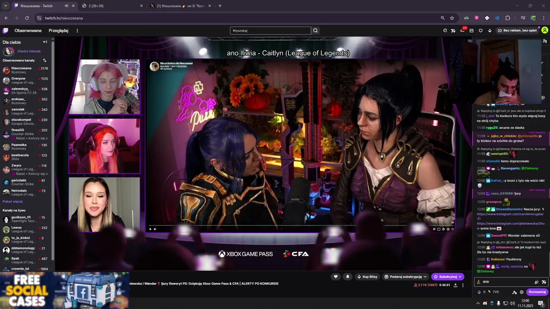
Task: Open the browser extensions puzzle icon
Action: (507, 18)
